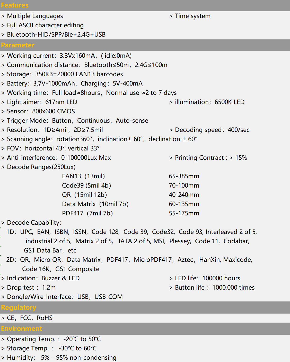Select the 1D: UPC, EAN, ISBN line

tap(131, 232)
